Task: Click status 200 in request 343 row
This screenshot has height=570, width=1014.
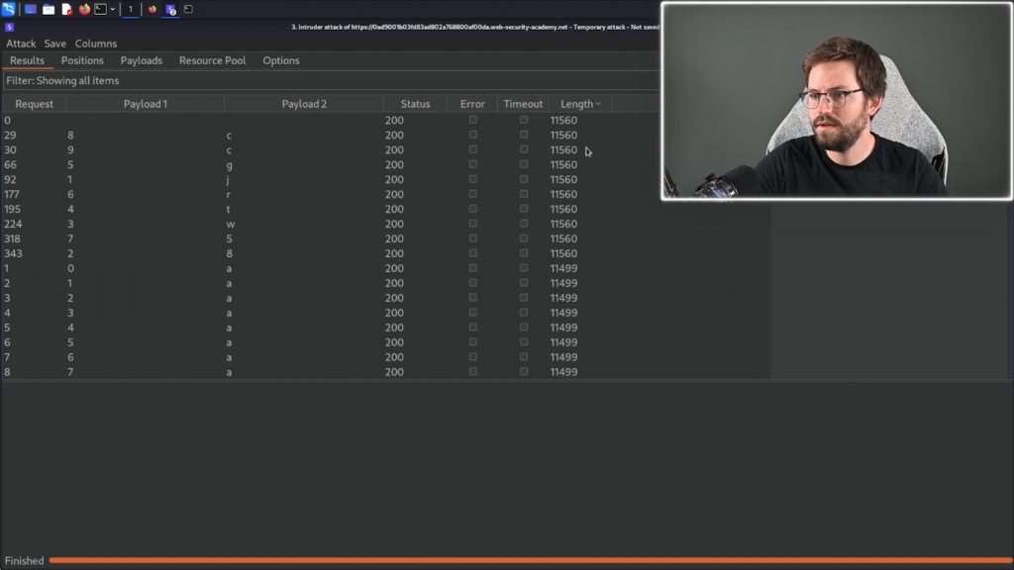Action: (x=394, y=254)
